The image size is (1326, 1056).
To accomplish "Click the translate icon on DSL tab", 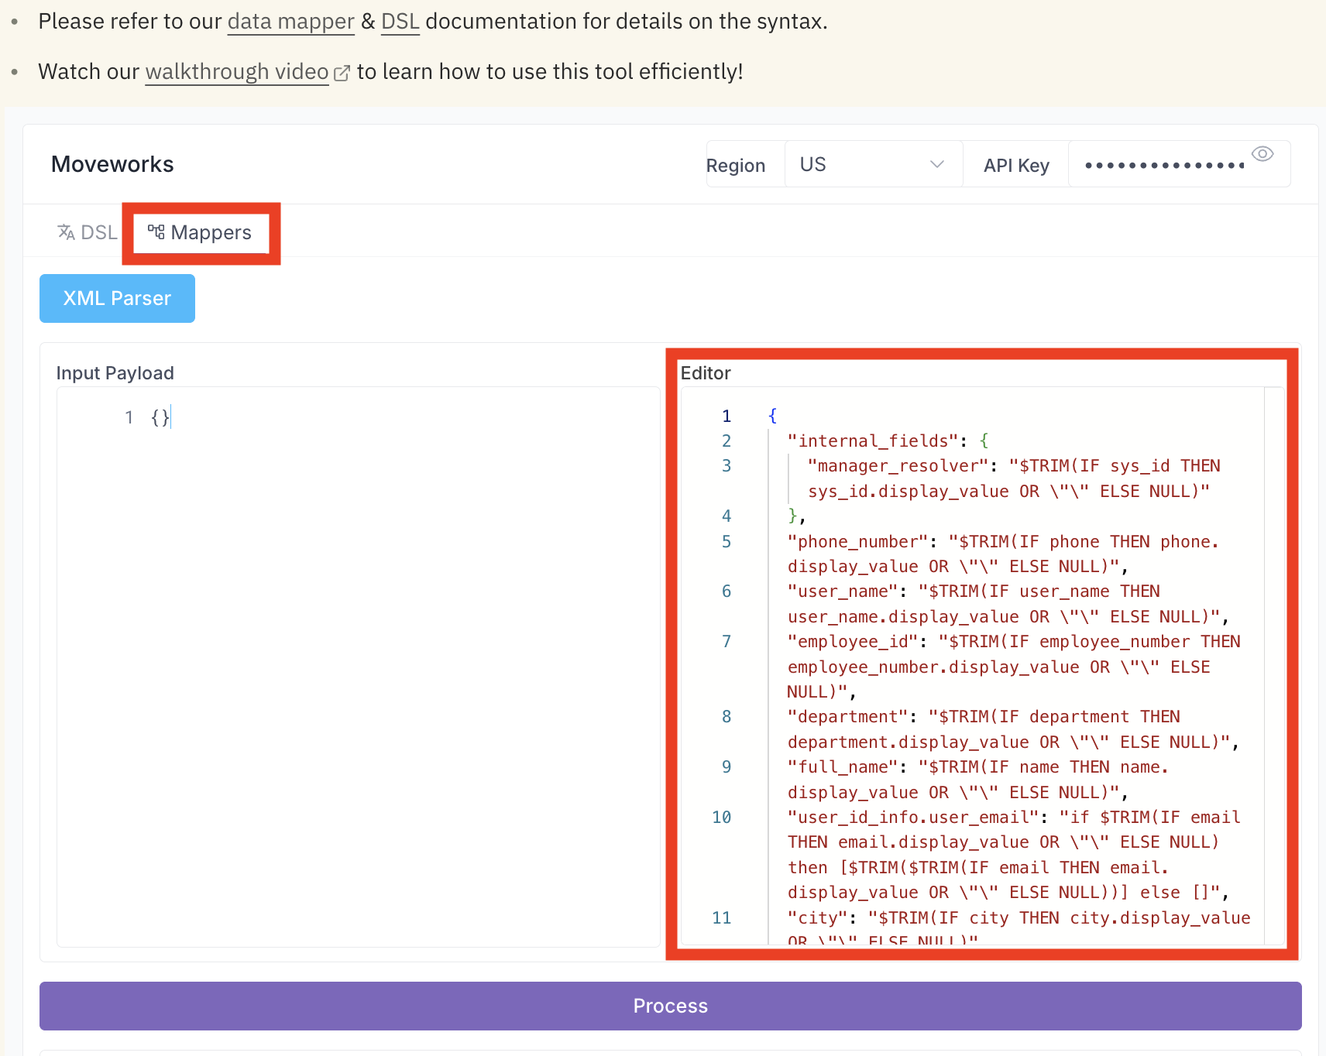I will (67, 232).
